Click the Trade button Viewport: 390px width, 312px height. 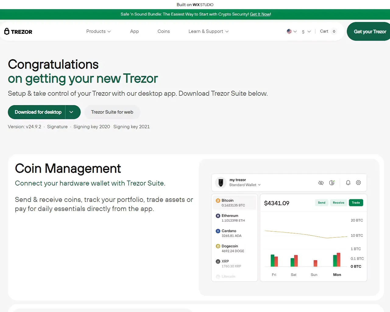tap(356, 203)
